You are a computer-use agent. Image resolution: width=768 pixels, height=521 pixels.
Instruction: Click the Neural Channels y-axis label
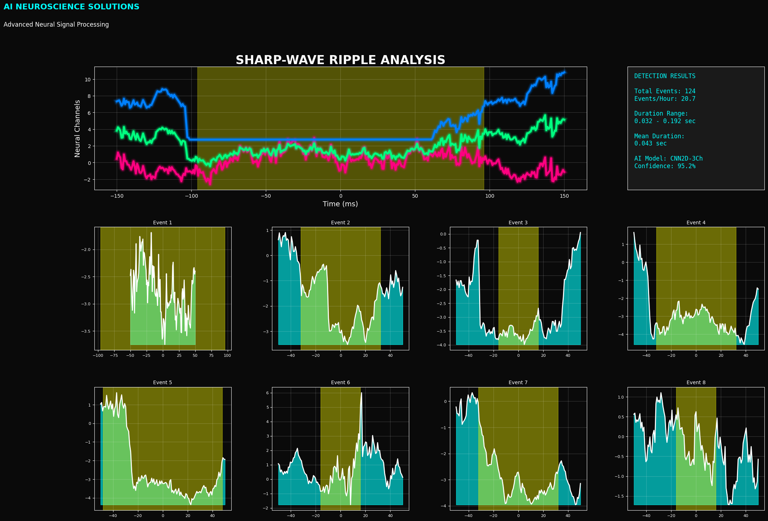(77, 129)
